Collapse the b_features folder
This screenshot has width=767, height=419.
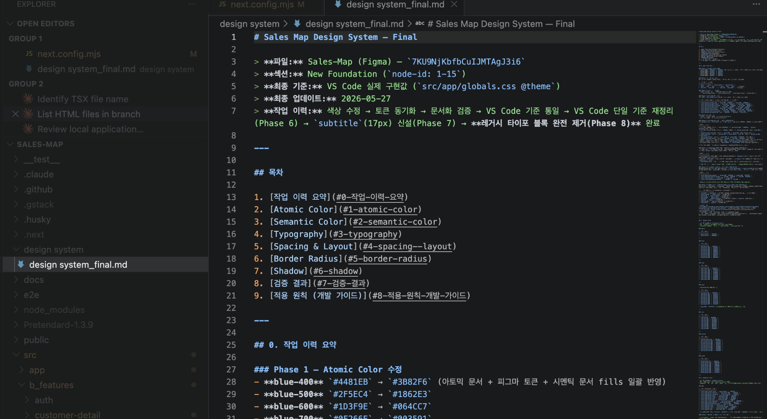click(x=21, y=385)
